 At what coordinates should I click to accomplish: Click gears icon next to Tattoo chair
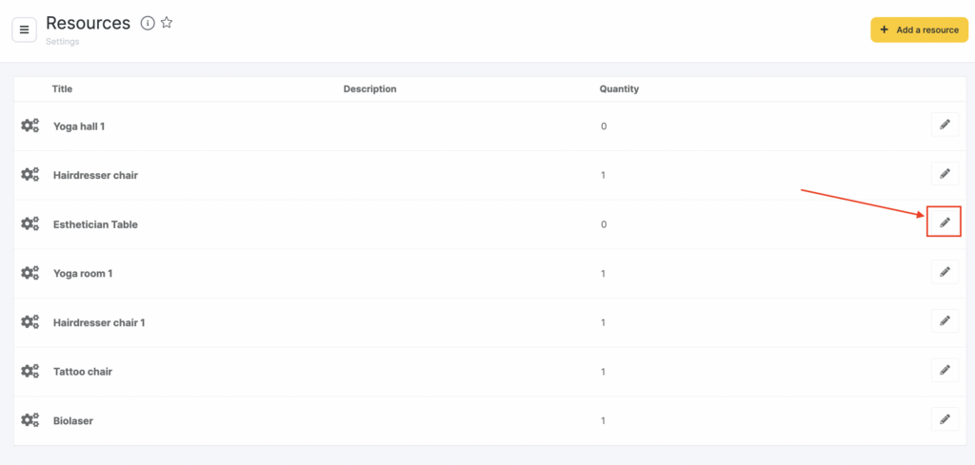click(30, 371)
